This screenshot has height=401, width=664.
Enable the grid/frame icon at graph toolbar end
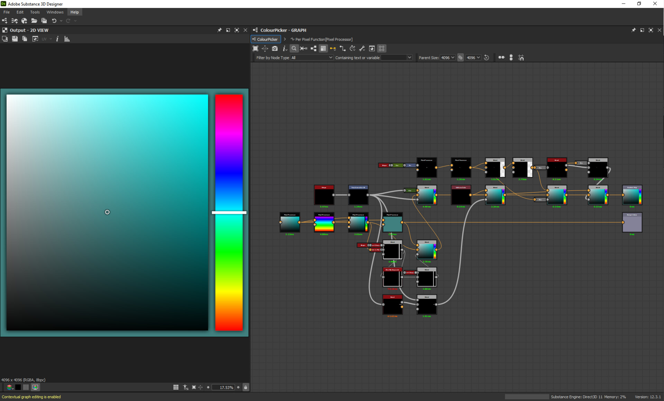381,48
